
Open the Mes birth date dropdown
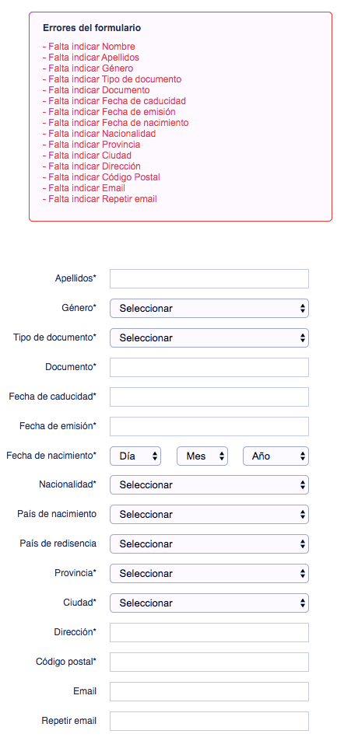202,456
